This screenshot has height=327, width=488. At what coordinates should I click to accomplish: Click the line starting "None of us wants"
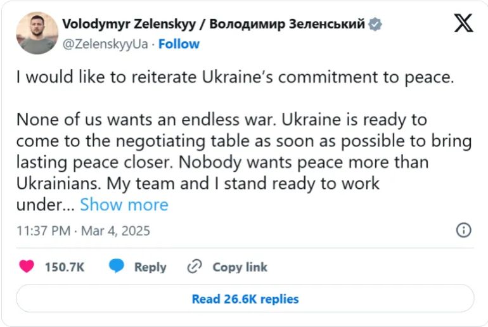pyautogui.click(x=222, y=119)
